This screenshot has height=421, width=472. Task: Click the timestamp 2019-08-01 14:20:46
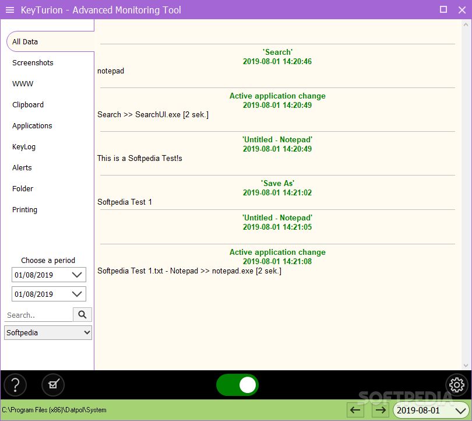point(277,61)
